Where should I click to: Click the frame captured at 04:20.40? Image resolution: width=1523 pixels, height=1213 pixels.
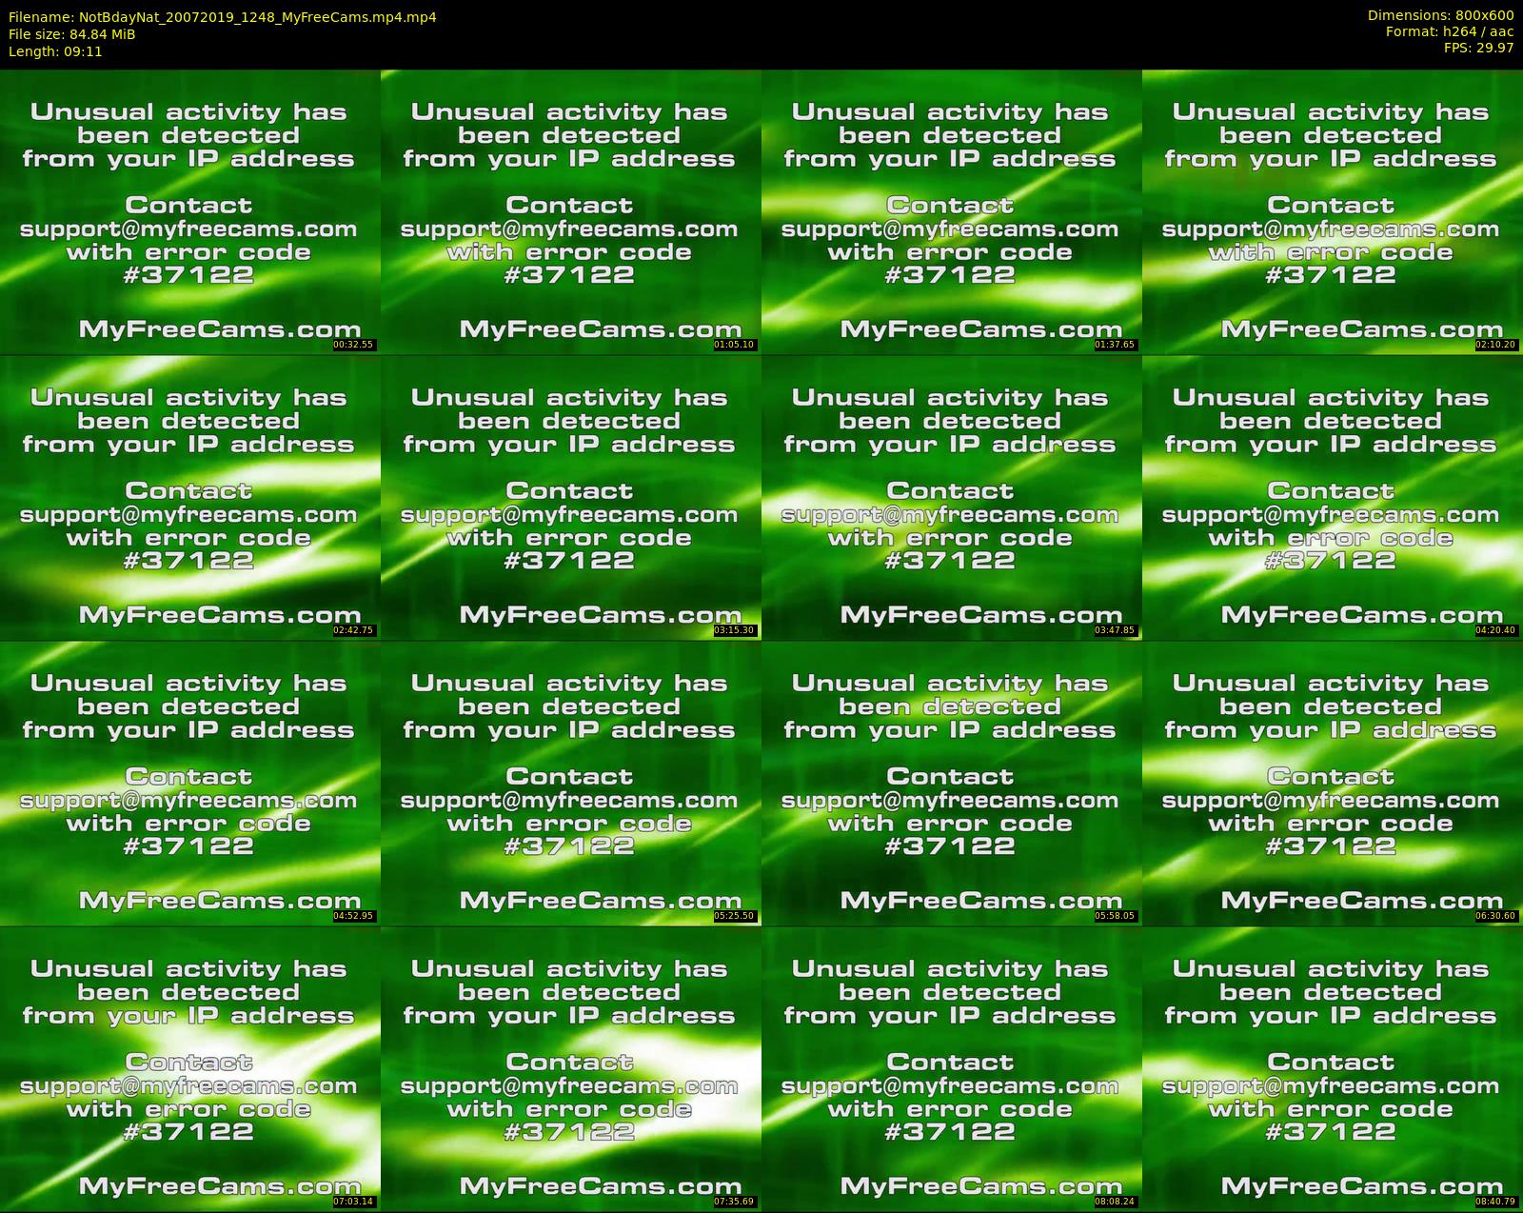point(1333,497)
